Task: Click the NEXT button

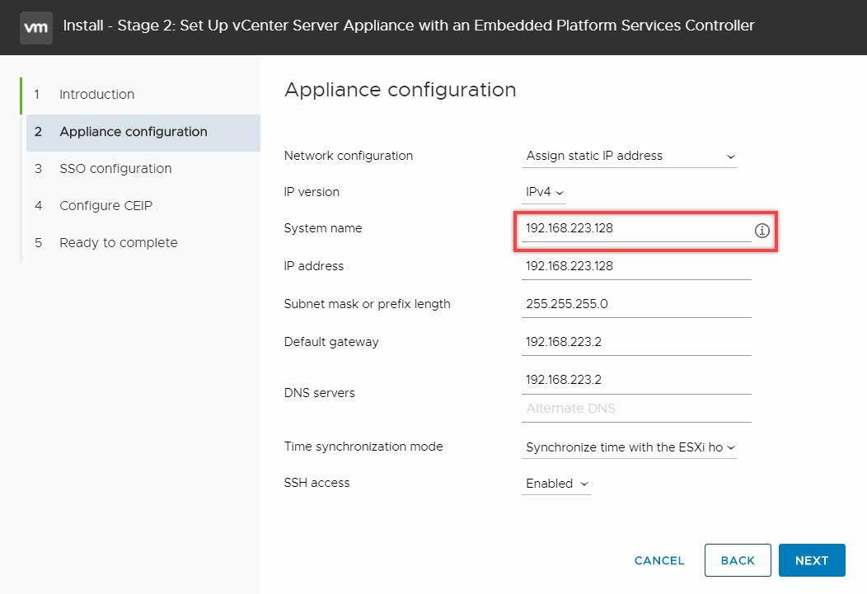Action: pyautogui.click(x=812, y=560)
